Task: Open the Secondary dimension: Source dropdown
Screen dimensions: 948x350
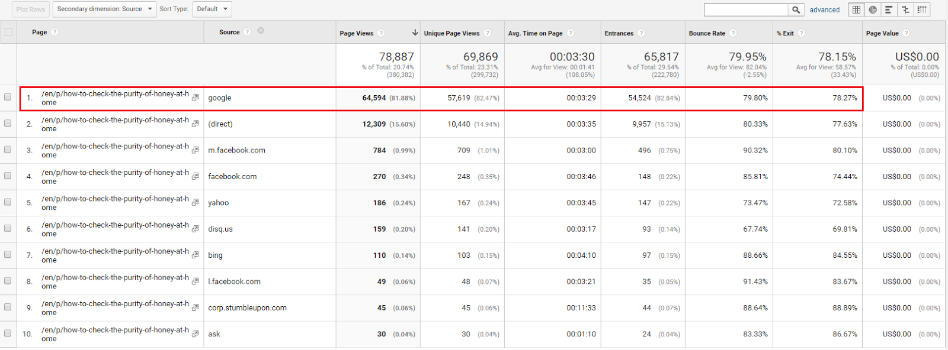Action: click(104, 9)
